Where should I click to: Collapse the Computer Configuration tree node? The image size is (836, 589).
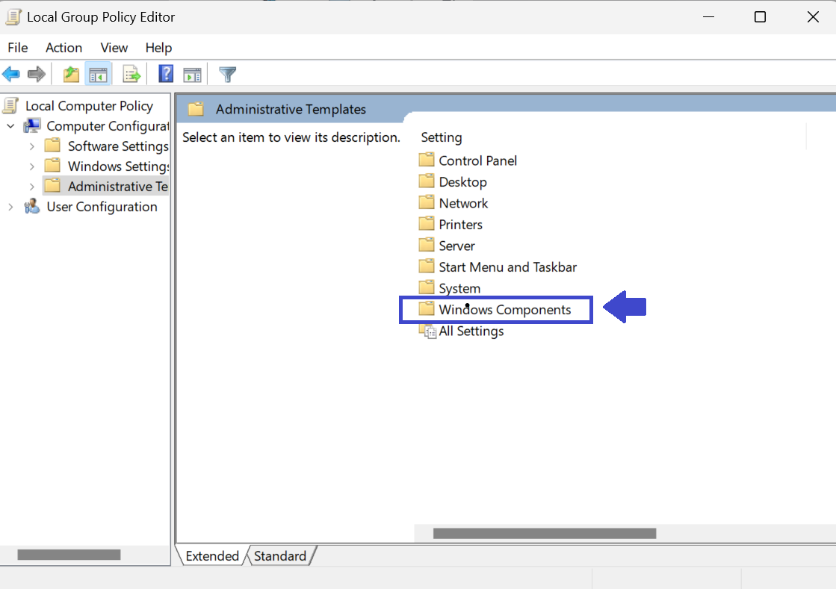coord(10,126)
